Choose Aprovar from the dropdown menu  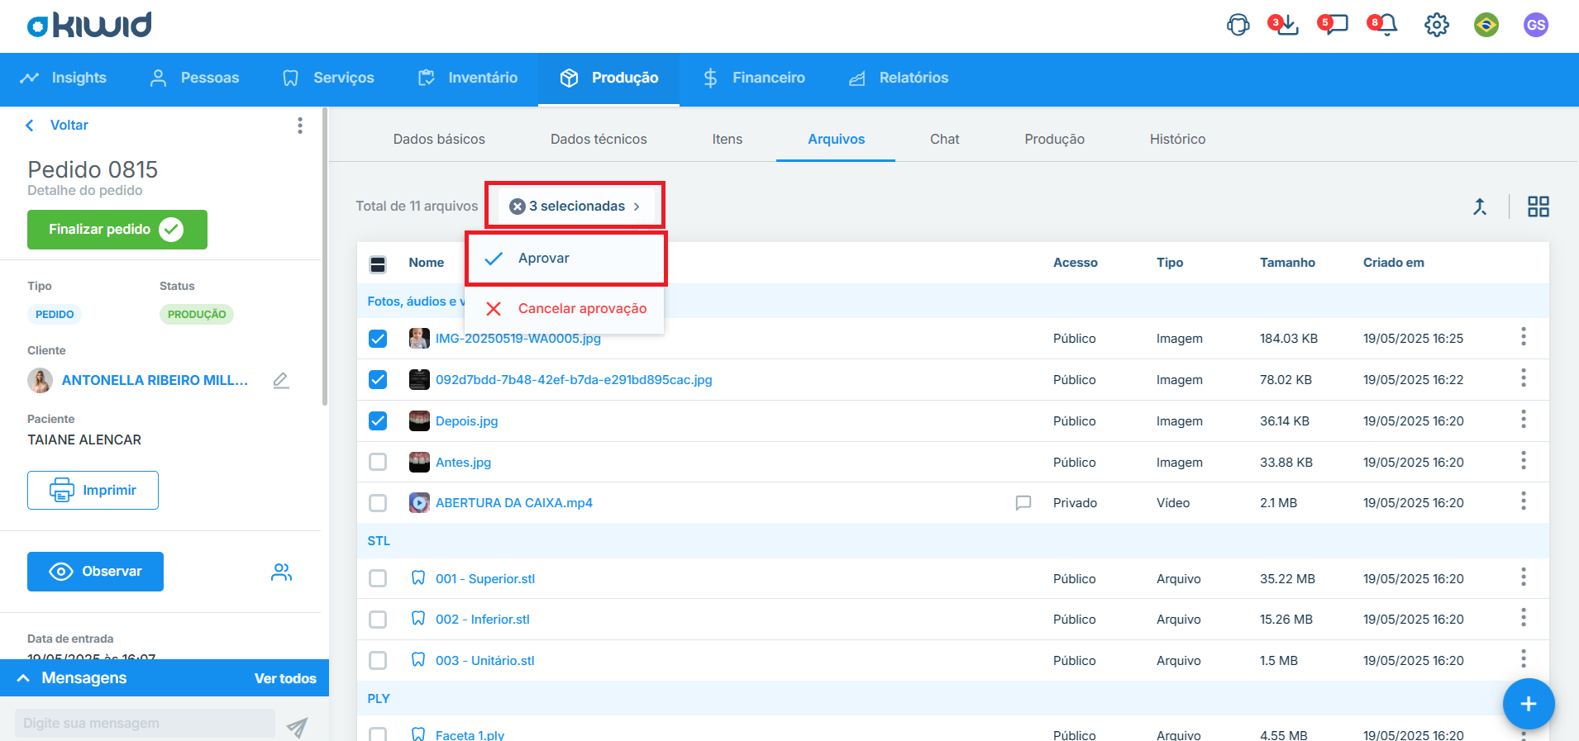[x=565, y=259]
